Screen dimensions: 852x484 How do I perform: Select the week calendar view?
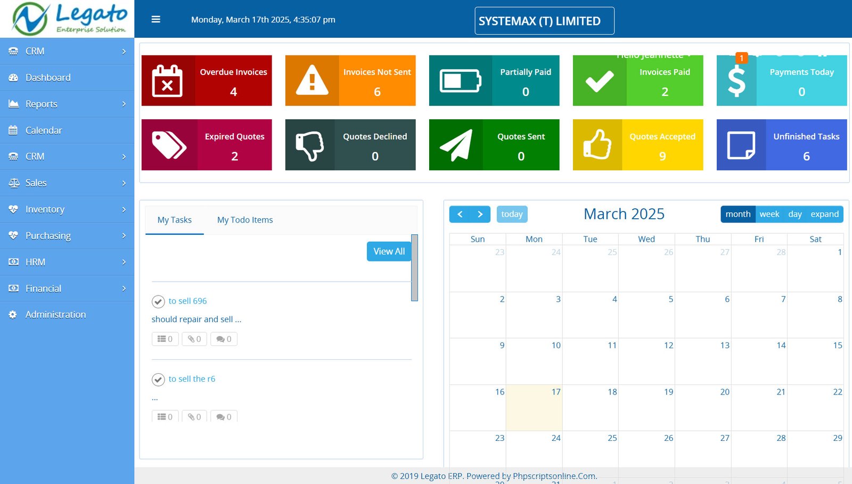pyautogui.click(x=769, y=214)
